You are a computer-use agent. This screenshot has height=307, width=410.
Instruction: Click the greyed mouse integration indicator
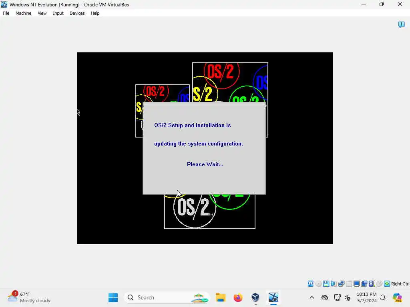[380, 283]
